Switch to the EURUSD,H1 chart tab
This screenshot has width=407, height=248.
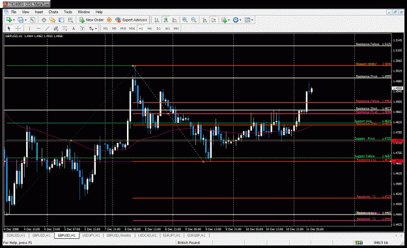tap(16, 236)
